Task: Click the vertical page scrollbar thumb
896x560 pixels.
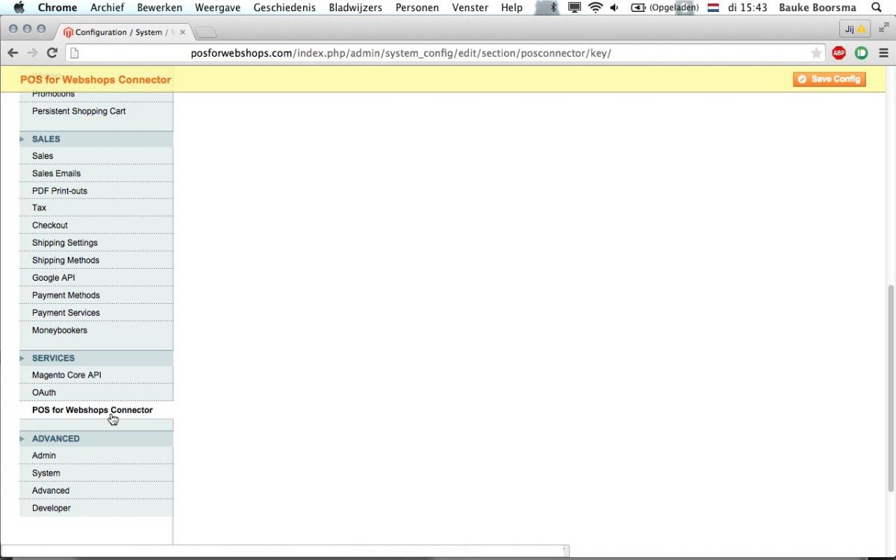Action: point(890,387)
